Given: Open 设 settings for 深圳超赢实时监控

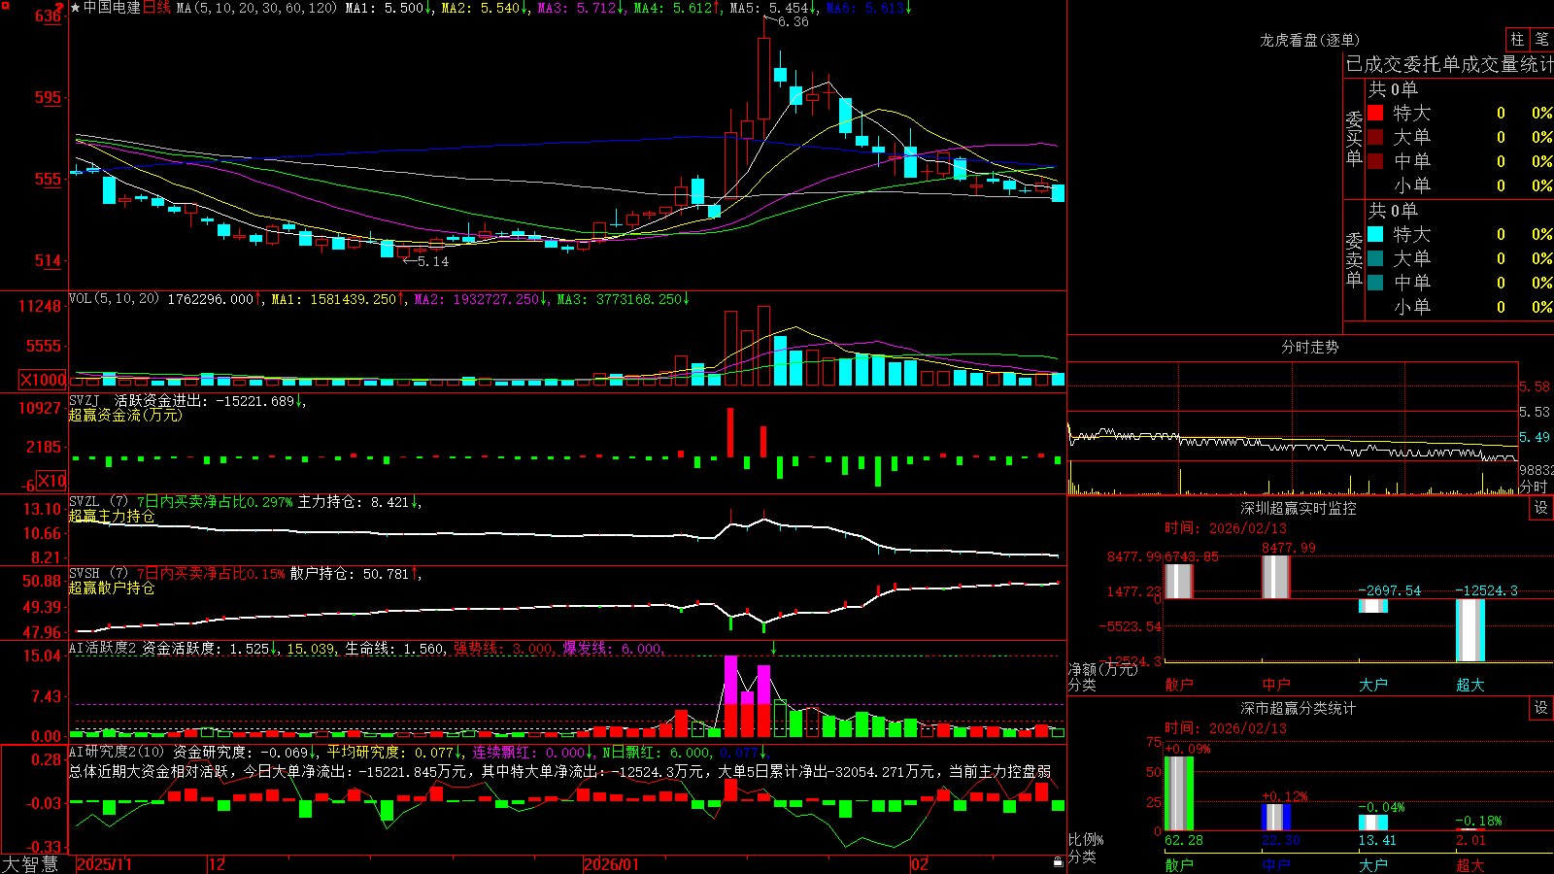Looking at the screenshot, I should 1541,508.
